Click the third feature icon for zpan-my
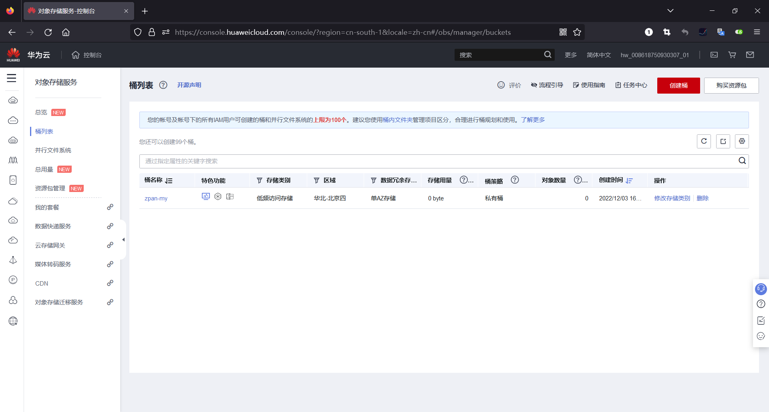The width and height of the screenshot is (769, 412). [x=230, y=196]
